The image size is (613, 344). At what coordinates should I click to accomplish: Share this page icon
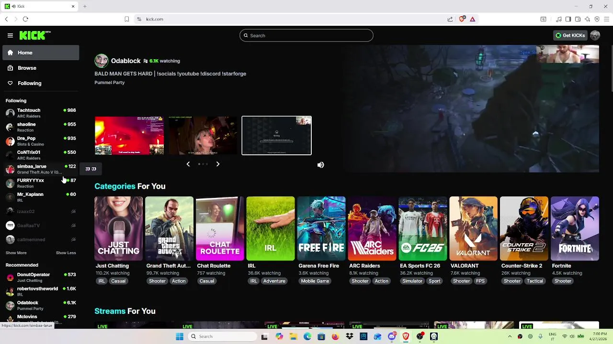(x=450, y=19)
